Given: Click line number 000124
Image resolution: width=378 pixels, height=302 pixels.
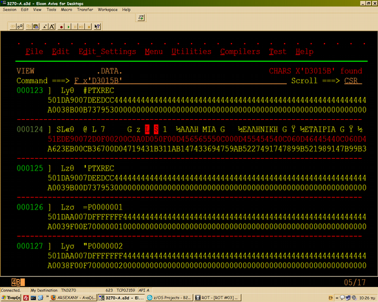Looking at the screenshot, I should click(29, 130).
